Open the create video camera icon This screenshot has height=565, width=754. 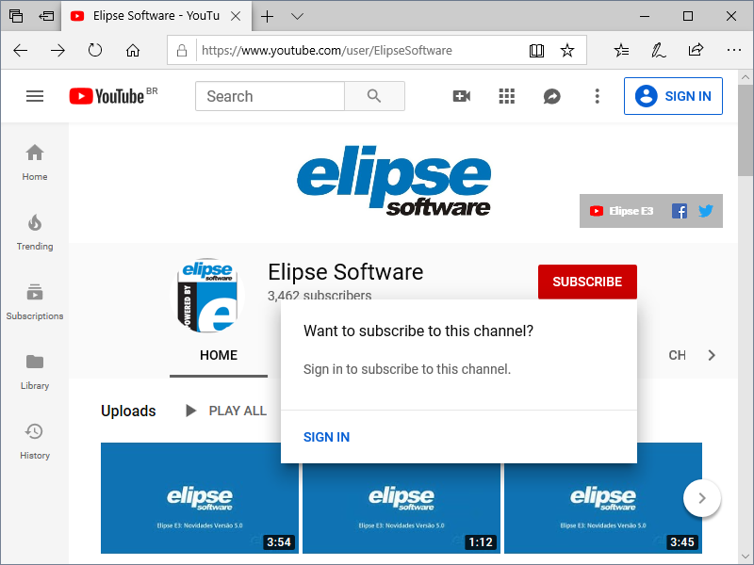click(x=462, y=96)
